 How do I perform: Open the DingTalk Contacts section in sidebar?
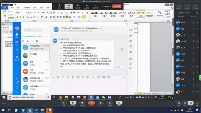(x=17, y=58)
